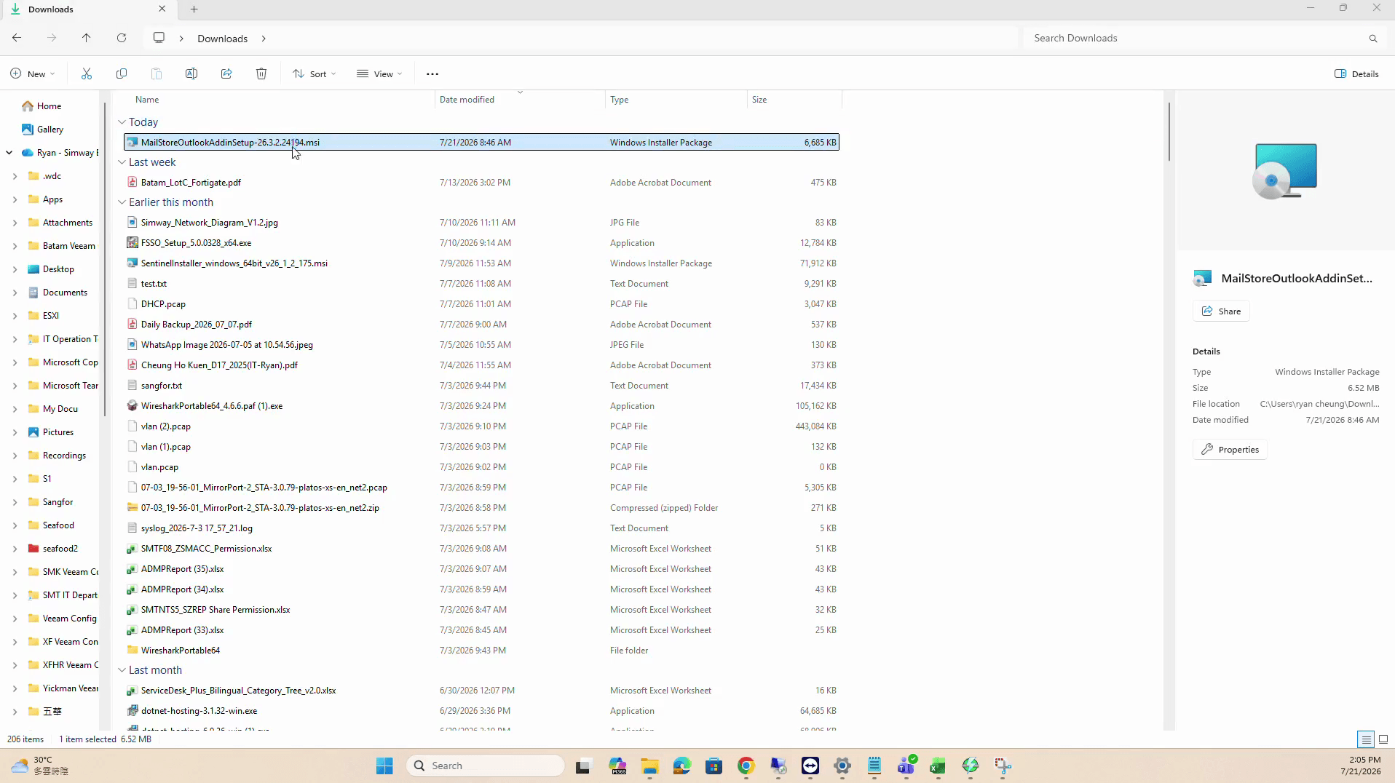Viewport: 1395px width, 783px height.
Task: Select DHCP.pcap file
Action: pyautogui.click(x=481, y=304)
